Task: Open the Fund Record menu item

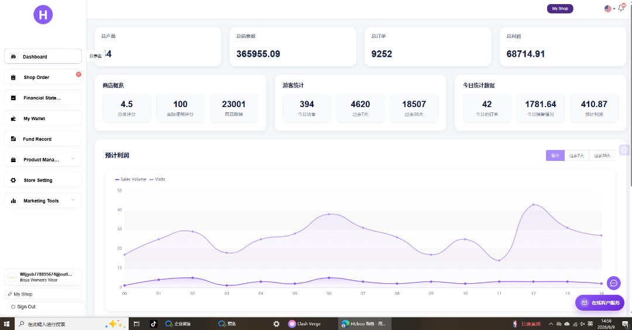Action: click(x=43, y=139)
